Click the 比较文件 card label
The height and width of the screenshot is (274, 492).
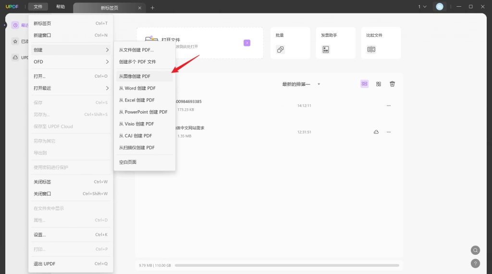click(374, 35)
